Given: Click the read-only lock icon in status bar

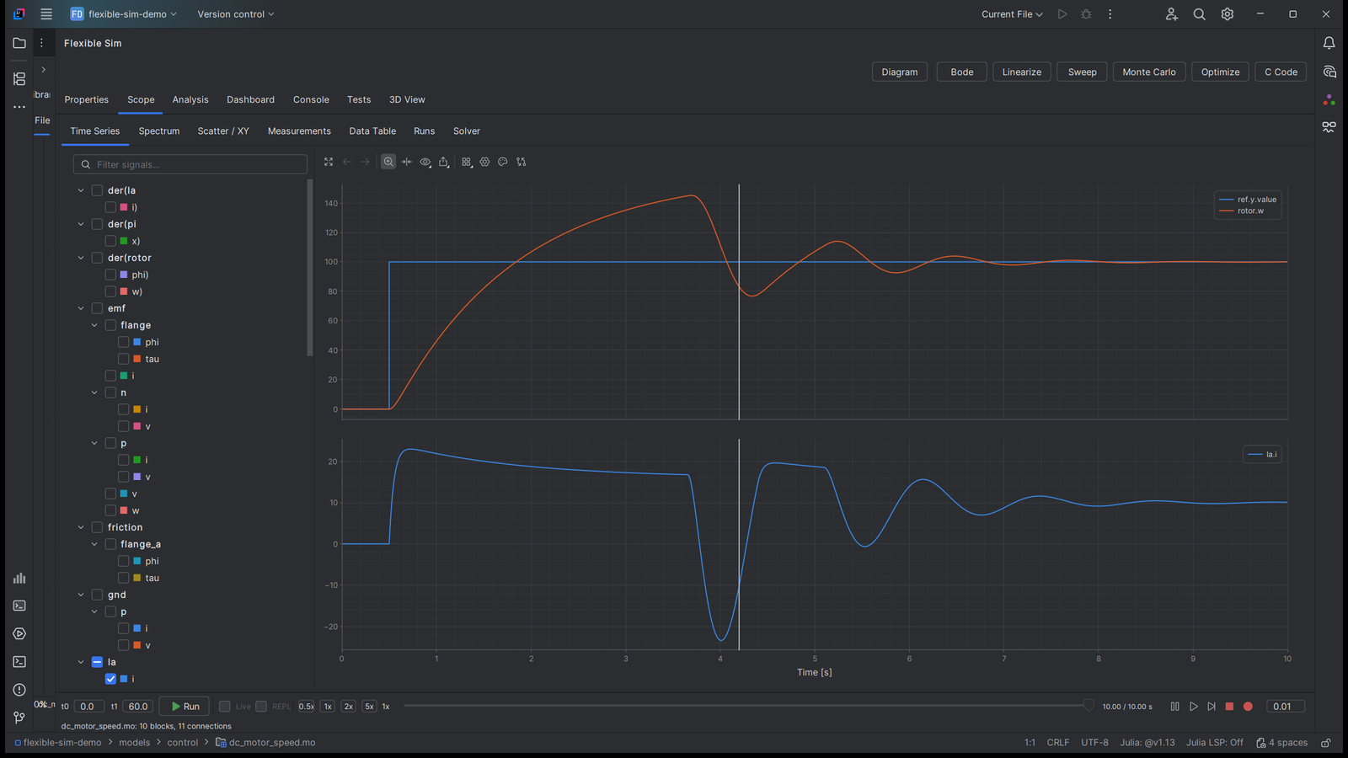Looking at the screenshot, I should (1326, 743).
